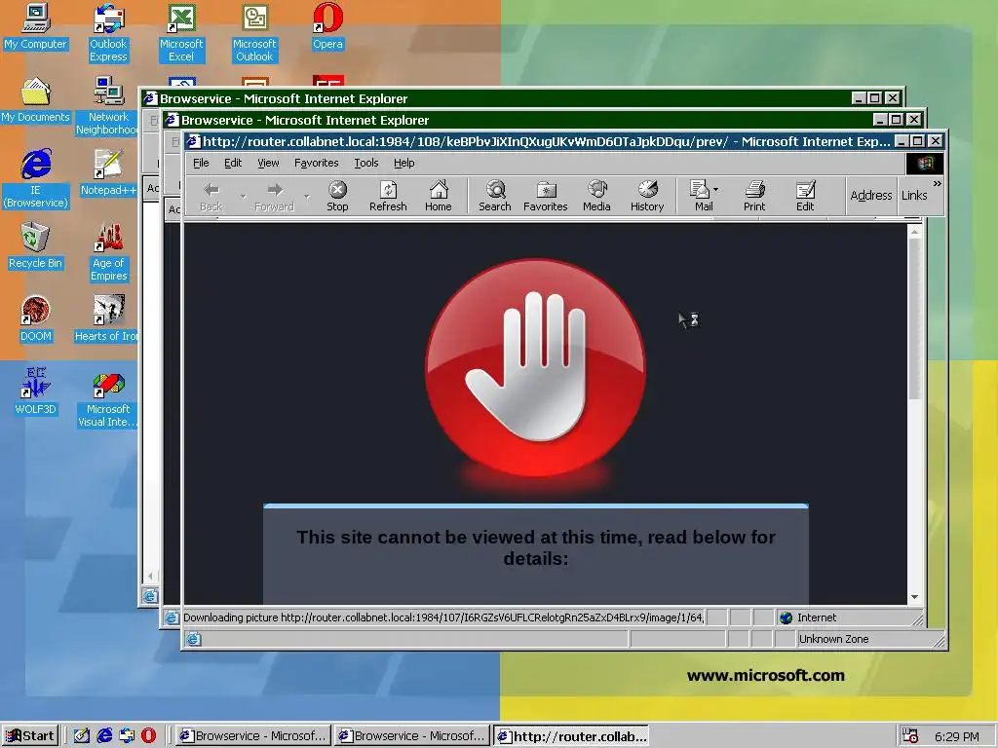Expand the Forward history dropdown arrow
Viewport: 998px width, 748px height.
coord(307,196)
